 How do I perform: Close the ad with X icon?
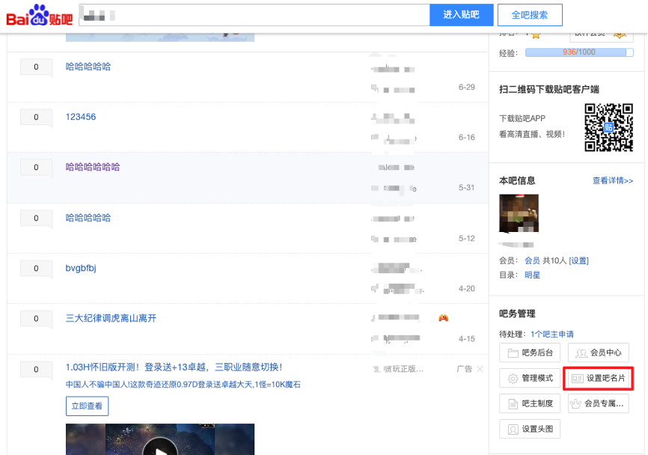(480, 369)
